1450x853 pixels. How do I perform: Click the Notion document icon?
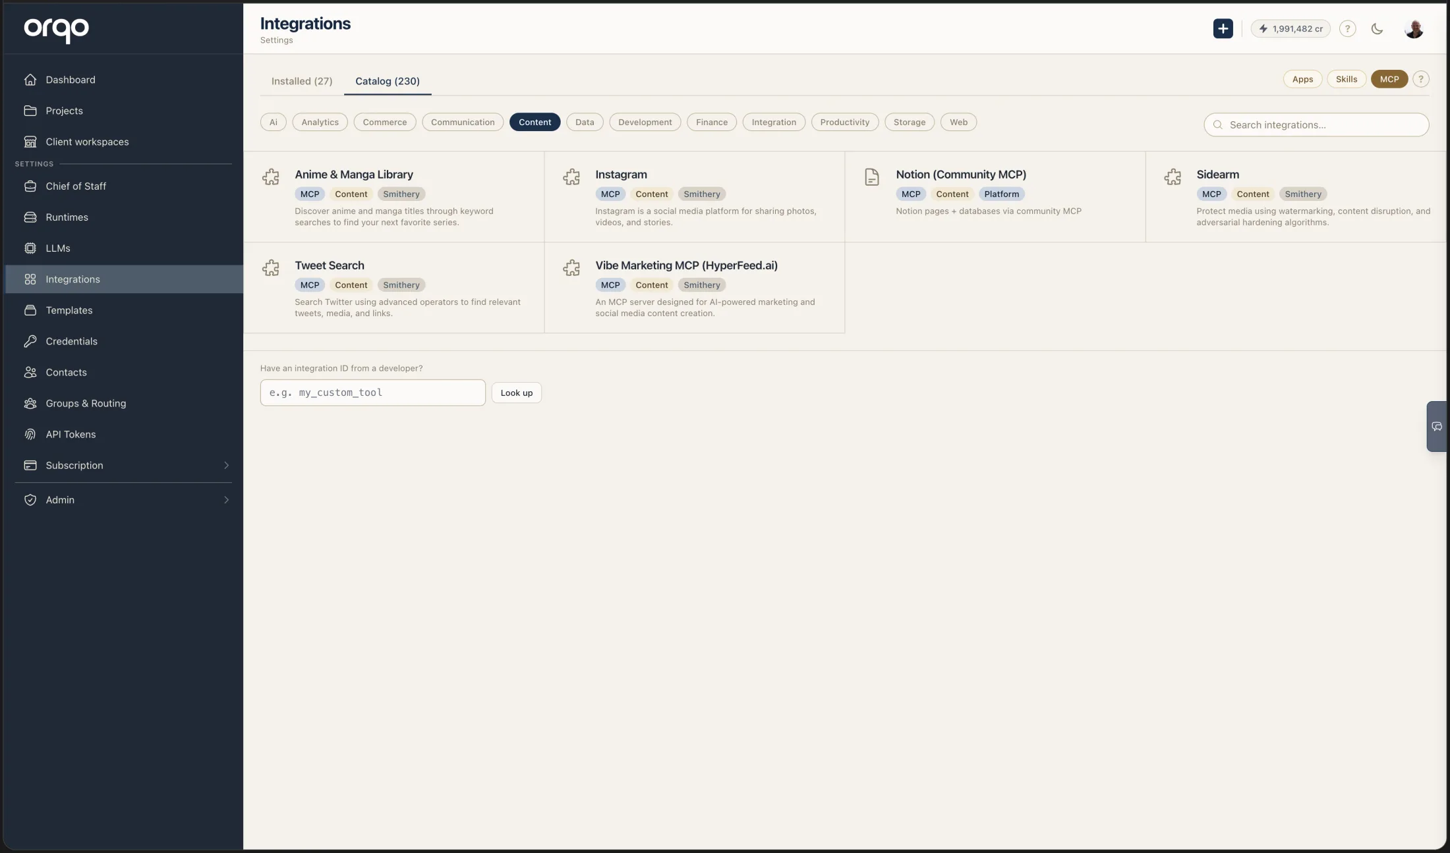pyautogui.click(x=872, y=177)
